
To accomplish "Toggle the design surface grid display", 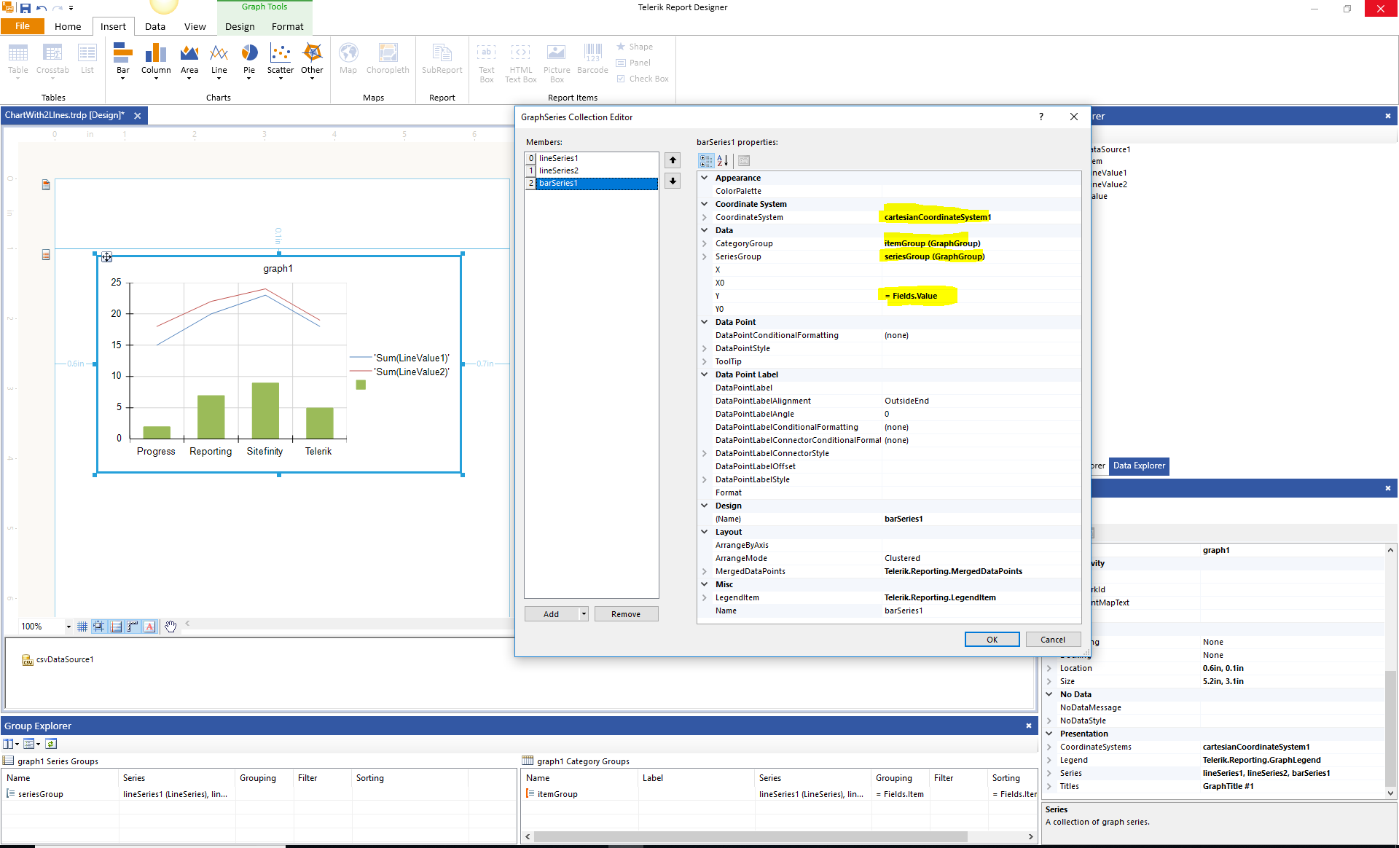I will pyautogui.click(x=82, y=627).
